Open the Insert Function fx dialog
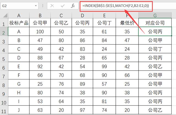 pos(73,5)
